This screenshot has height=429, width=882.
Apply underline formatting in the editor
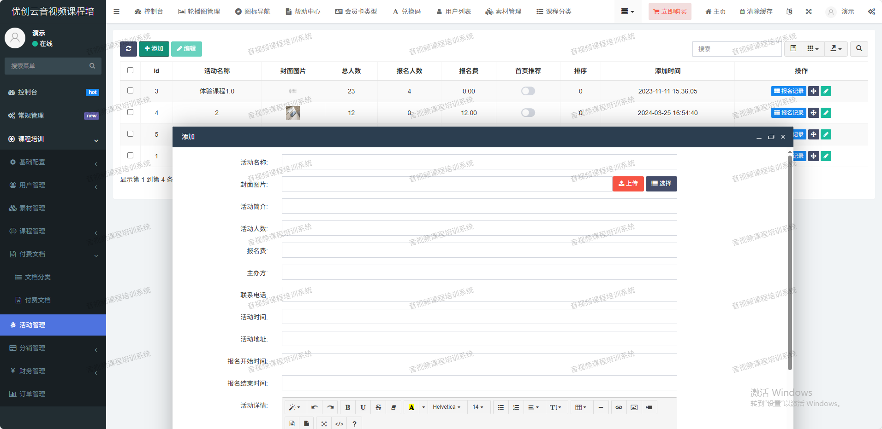coord(363,407)
